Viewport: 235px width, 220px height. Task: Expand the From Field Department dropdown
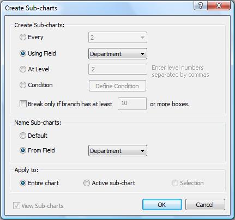point(118,151)
